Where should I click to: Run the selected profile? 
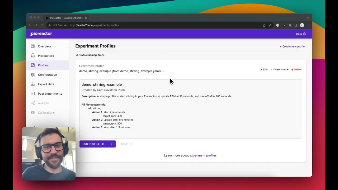click(93, 144)
